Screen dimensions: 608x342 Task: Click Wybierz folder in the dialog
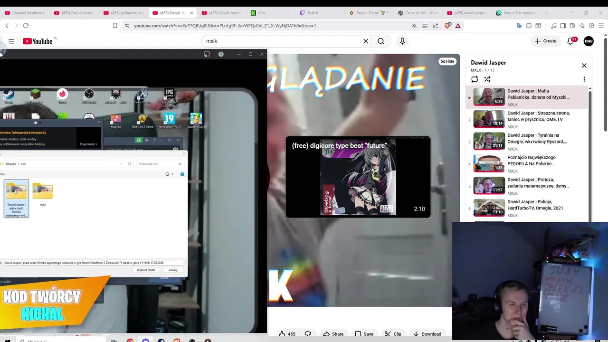tap(146, 270)
